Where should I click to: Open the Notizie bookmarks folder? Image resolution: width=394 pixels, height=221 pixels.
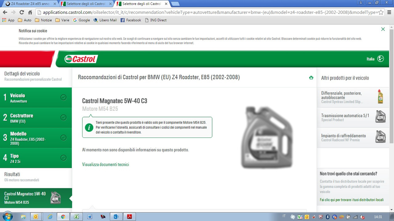(x=43, y=20)
